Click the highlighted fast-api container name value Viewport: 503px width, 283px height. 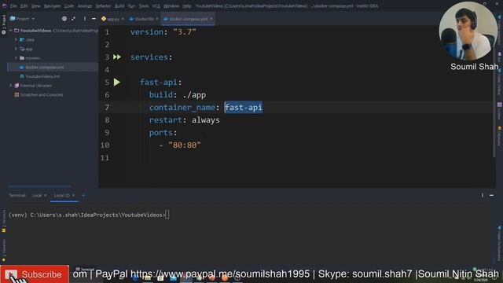(x=244, y=108)
